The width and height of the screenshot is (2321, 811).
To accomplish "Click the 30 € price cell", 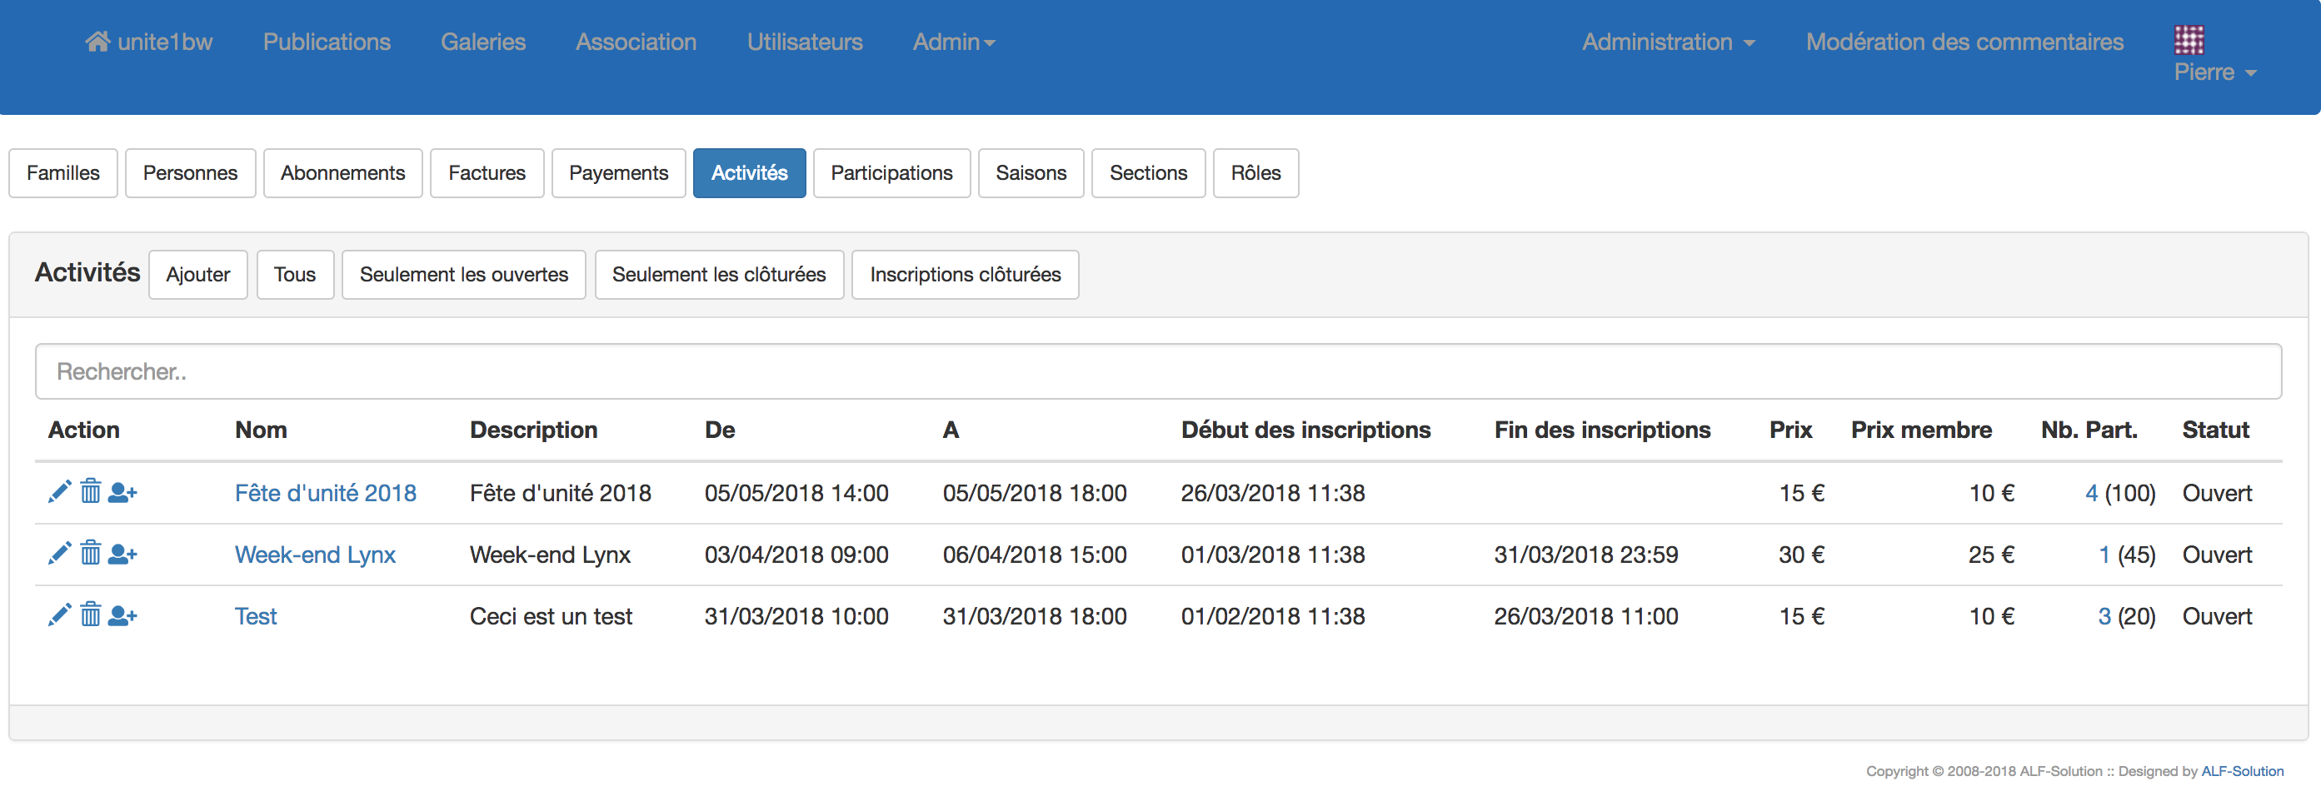I will 1801,555.
